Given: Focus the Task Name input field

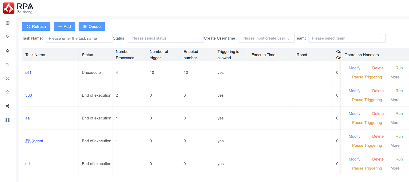Looking at the screenshot, I should click(79, 38).
